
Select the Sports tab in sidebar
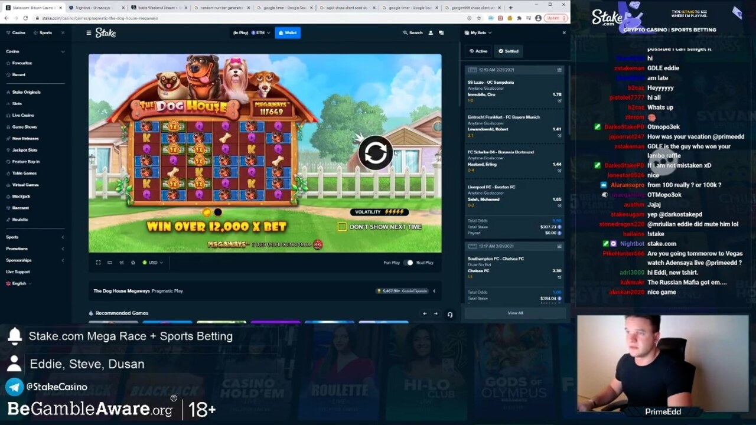click(x=43, y=33)
